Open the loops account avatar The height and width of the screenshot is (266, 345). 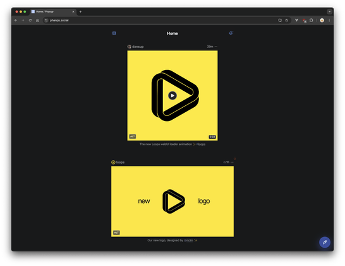click(x=113, y=162)
